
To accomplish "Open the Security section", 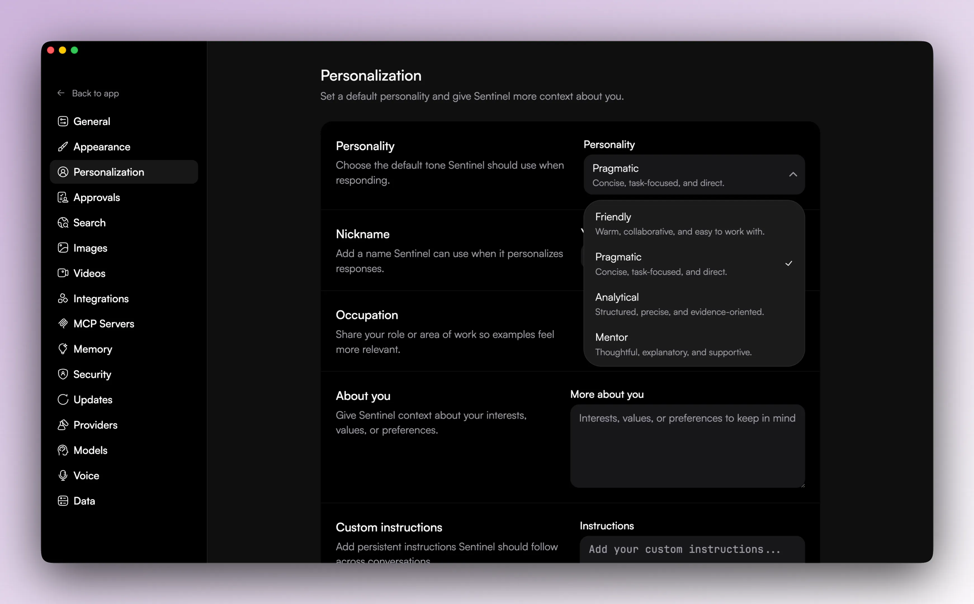I will tap(92, 374).
